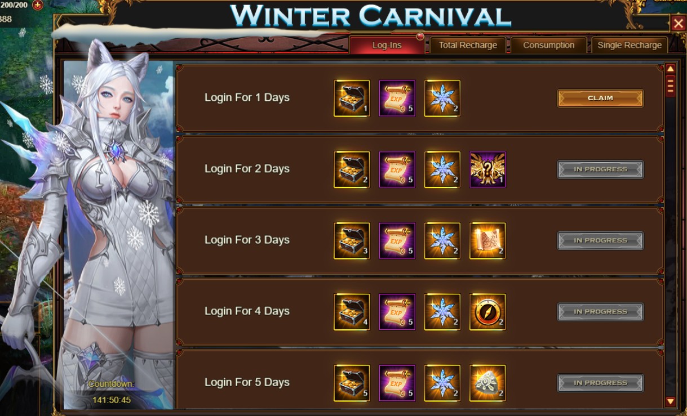Click the snowflake item in Login For 3 Days row
Viewport: 687px width, 416px height.
coord(442,241)
